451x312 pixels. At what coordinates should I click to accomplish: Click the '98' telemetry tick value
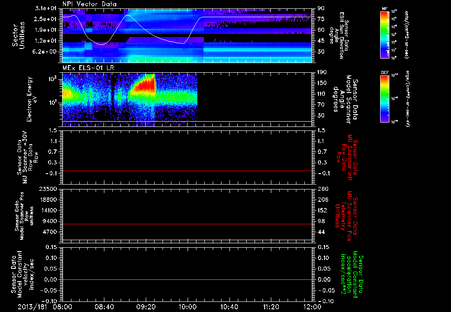(x=321, y=221)
